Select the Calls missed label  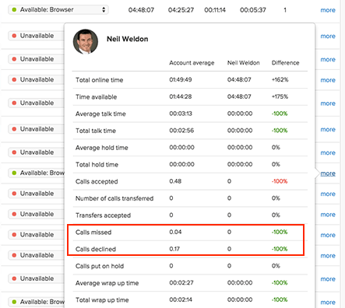pos(93,233)
